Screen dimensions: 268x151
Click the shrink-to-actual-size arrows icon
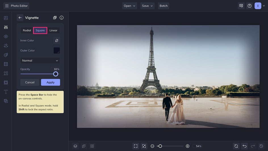pyautogui.click(x=144, y=146)
